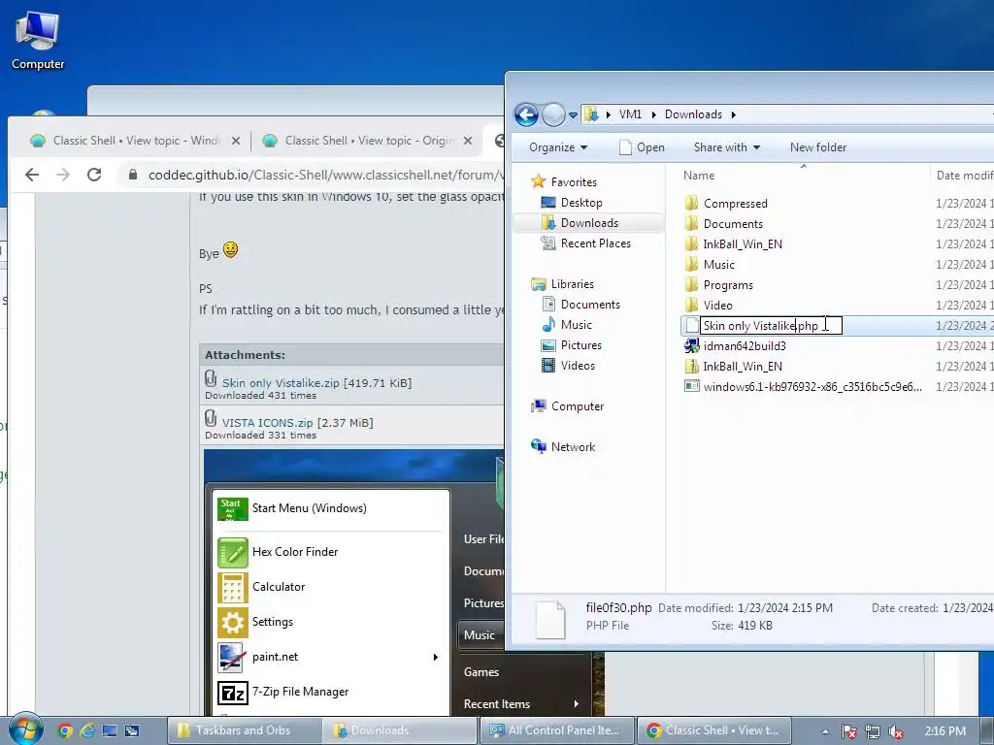This screenshot has width=994, height=745.
Task: Switch to Taskbars and Orbs taskbar window
Action: point(245,730)
